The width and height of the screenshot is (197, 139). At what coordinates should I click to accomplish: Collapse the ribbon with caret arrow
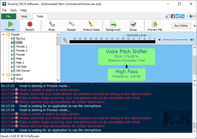[187, 16]
